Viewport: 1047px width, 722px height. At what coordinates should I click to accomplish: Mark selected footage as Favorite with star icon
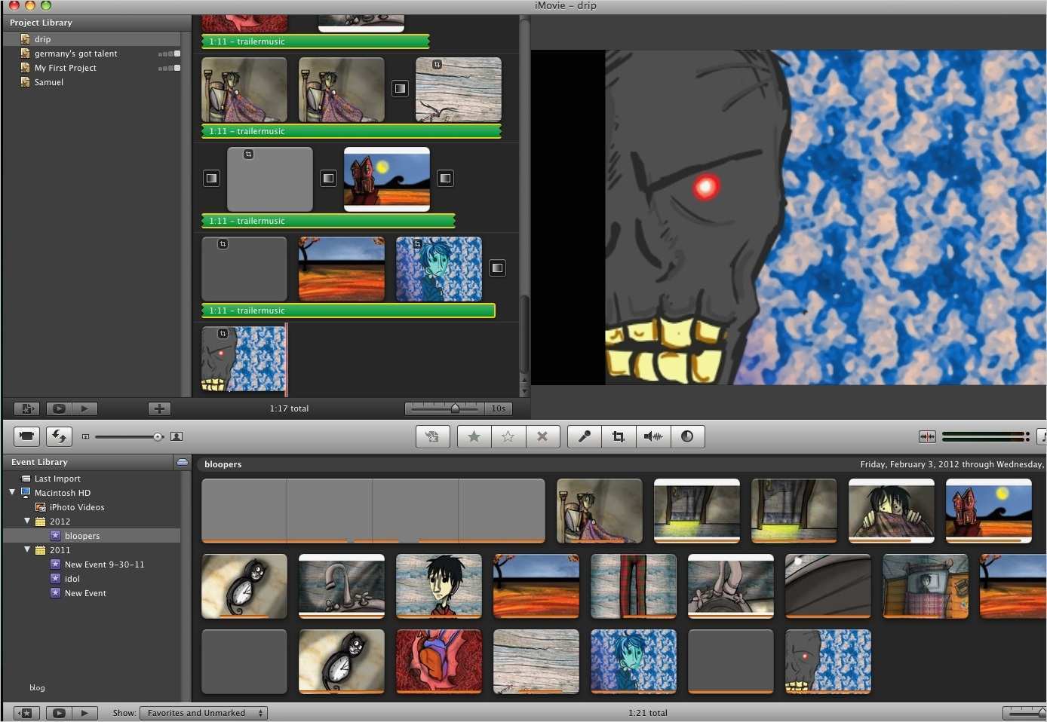473,436
